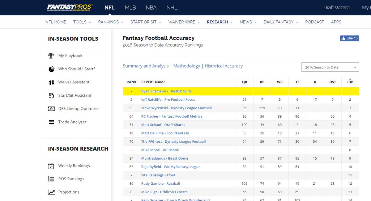The height and width of the screenshot is (201, 371).
Task: Open the Historical Accuracy link
Action: point(224,66)
